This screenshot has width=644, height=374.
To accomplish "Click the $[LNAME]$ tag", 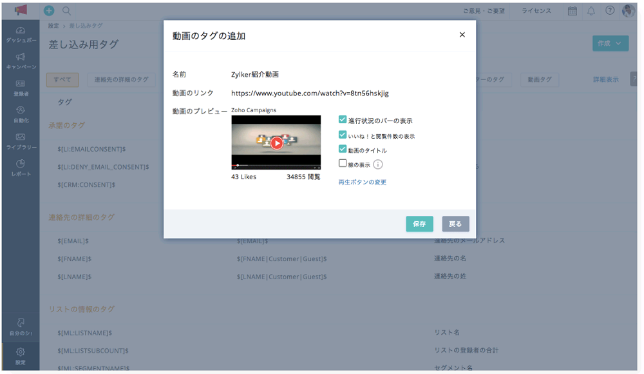I will coord(74,277).
